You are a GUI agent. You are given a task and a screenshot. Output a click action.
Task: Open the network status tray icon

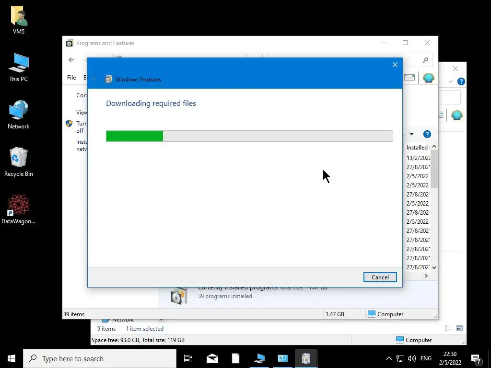pos(400,358)
